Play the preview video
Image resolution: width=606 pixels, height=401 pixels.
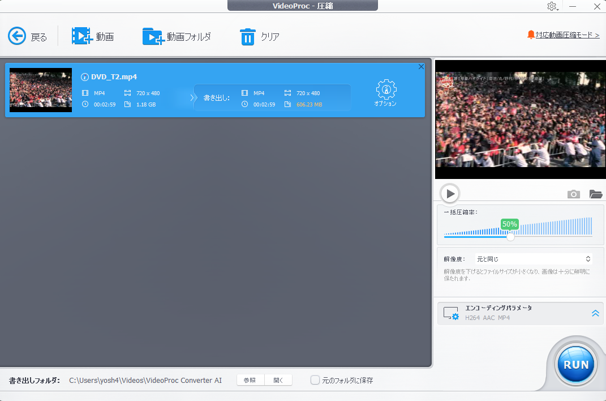tap(450, 193)
